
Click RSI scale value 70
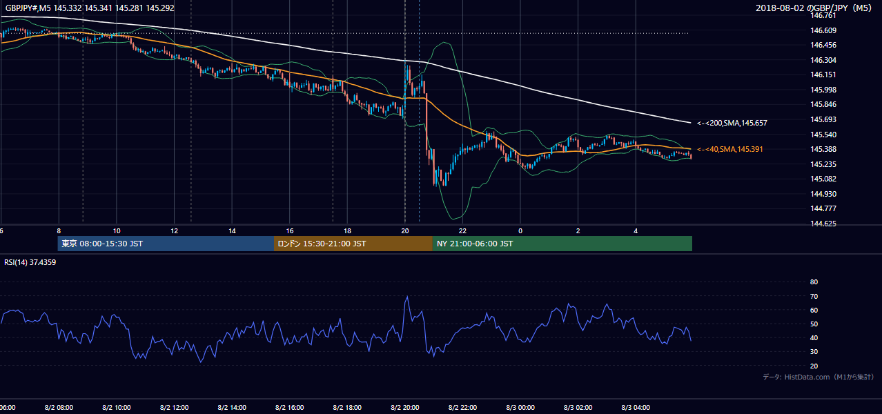tap(814, 296)
